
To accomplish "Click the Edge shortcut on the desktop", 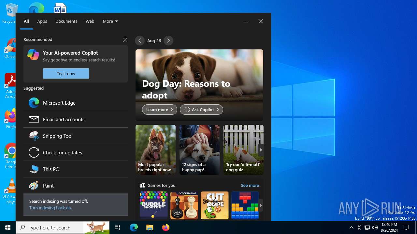I will click(36, 8).
